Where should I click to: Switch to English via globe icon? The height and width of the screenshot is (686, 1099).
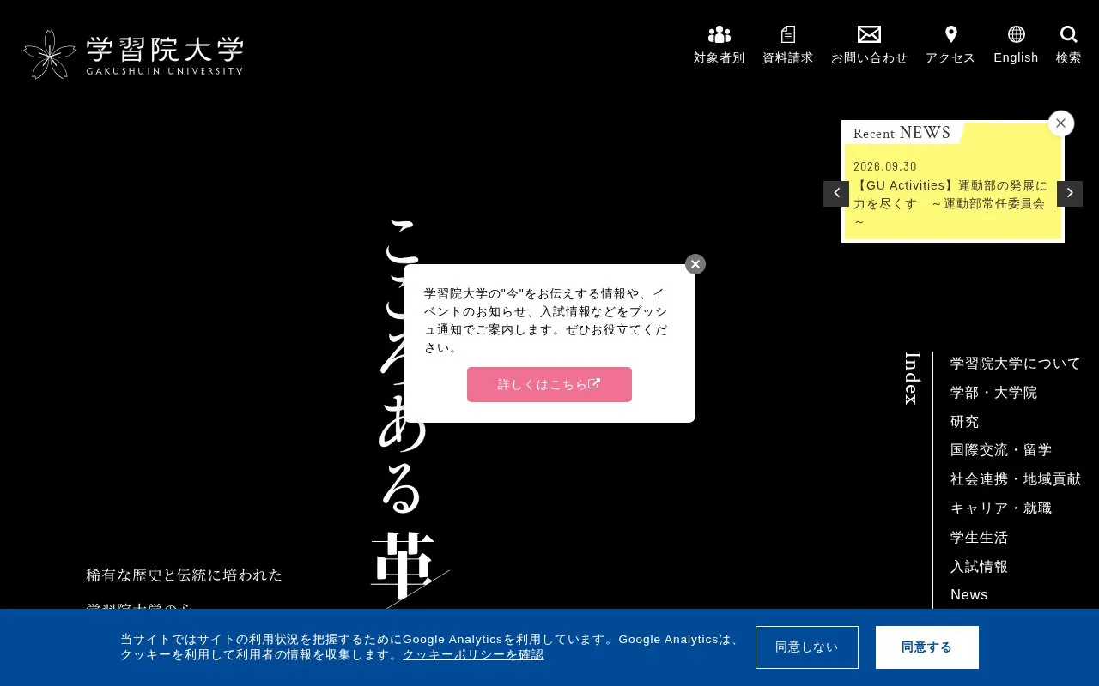(1016, 45)
